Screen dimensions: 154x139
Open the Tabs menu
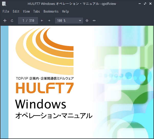(37, 12)
